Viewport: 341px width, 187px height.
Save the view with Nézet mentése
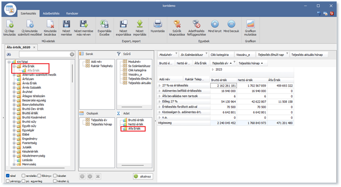click(67, 24)
